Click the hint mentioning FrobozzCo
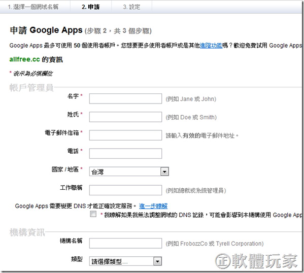This screenshot has width=304, height=273. (x=215, y=244)
